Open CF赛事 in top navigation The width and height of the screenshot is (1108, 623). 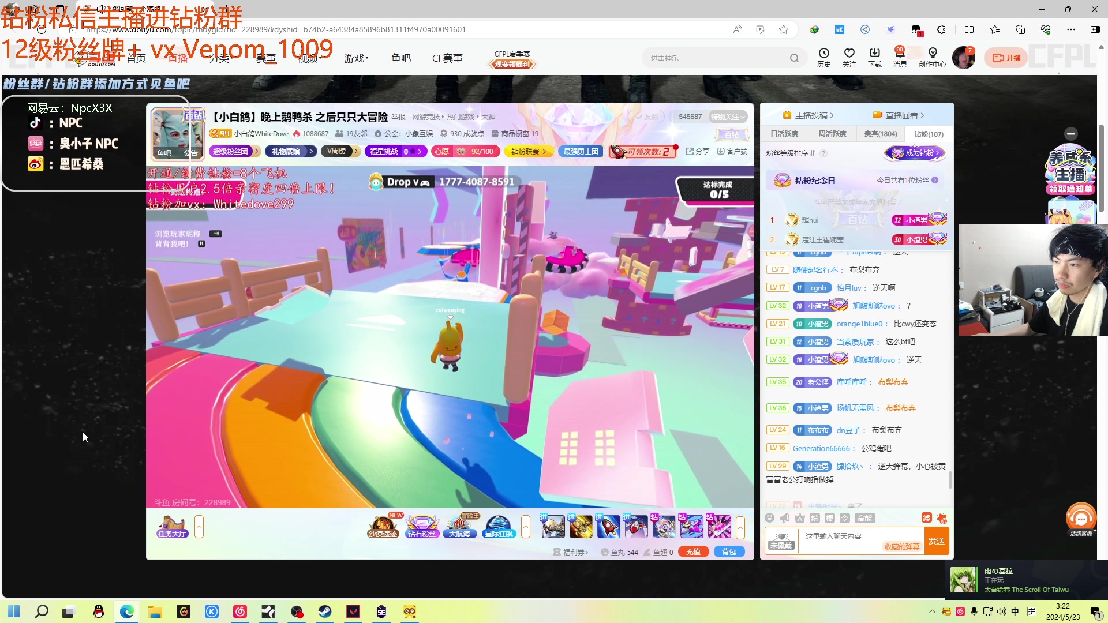tap(447, 58)
